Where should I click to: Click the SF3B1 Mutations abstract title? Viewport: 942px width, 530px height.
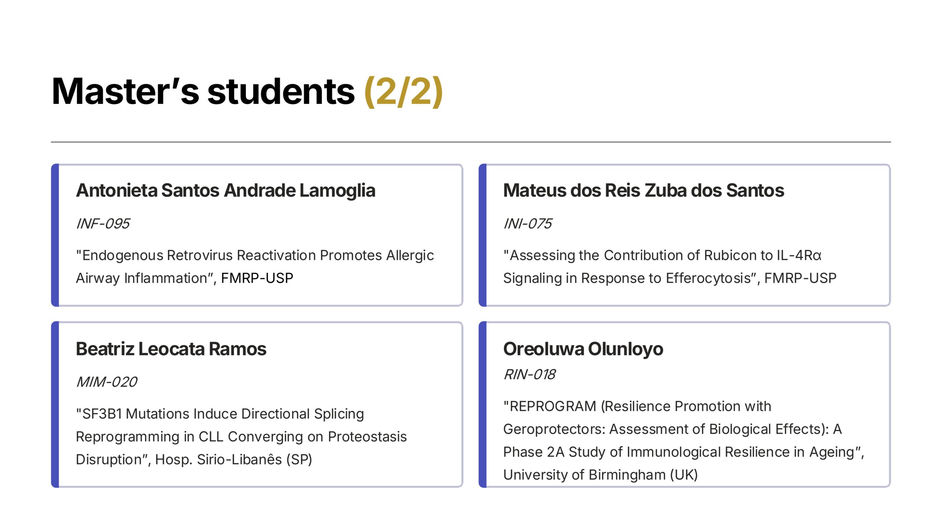(241, 436)
